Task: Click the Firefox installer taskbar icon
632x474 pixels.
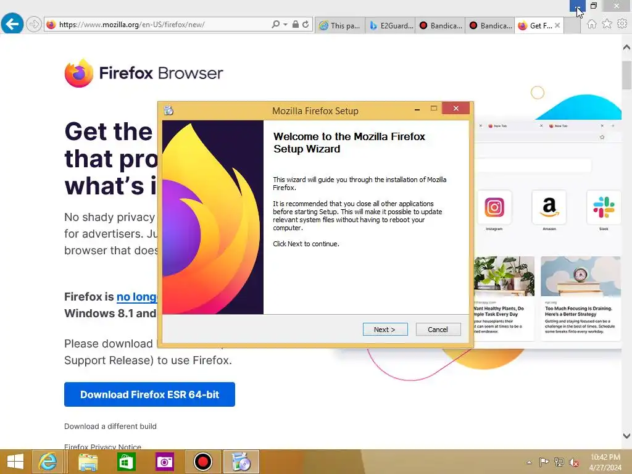Action: pyautogui.click(x=241, y=462)
